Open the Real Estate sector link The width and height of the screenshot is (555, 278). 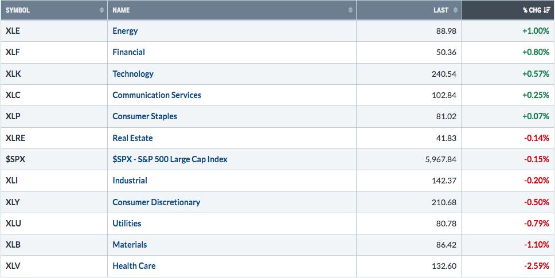coord(132,138)
